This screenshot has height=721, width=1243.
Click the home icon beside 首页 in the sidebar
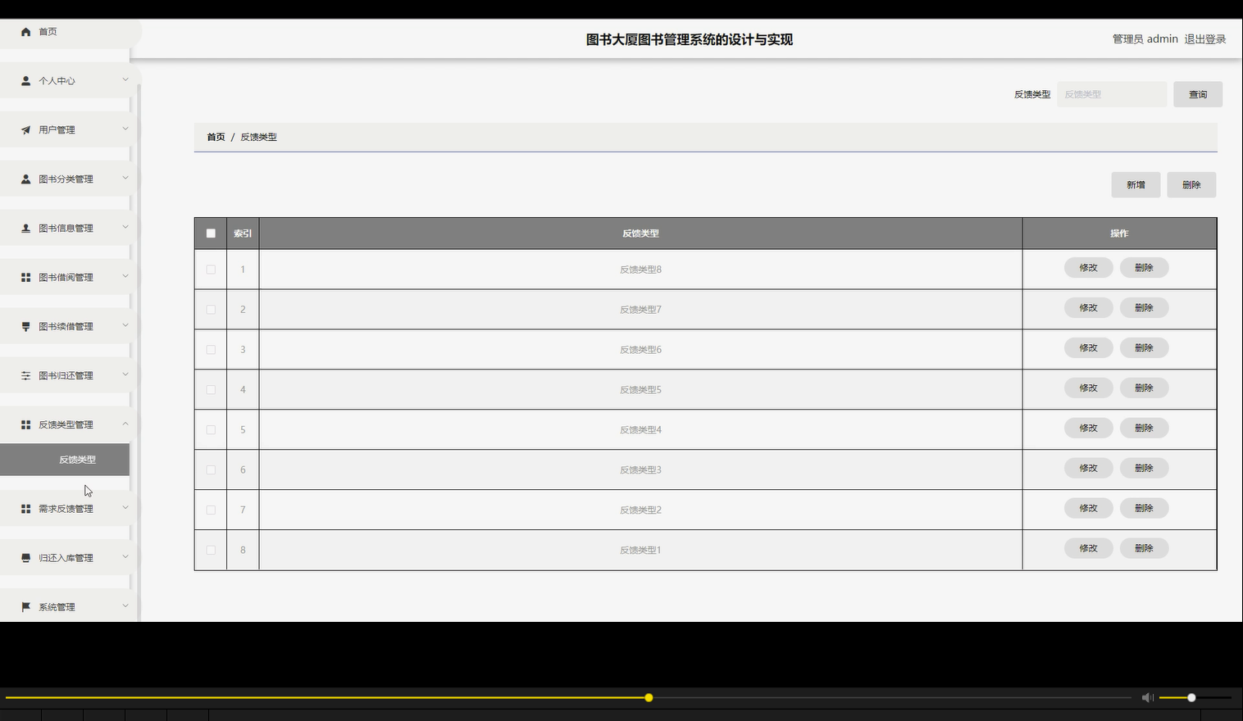25,32
